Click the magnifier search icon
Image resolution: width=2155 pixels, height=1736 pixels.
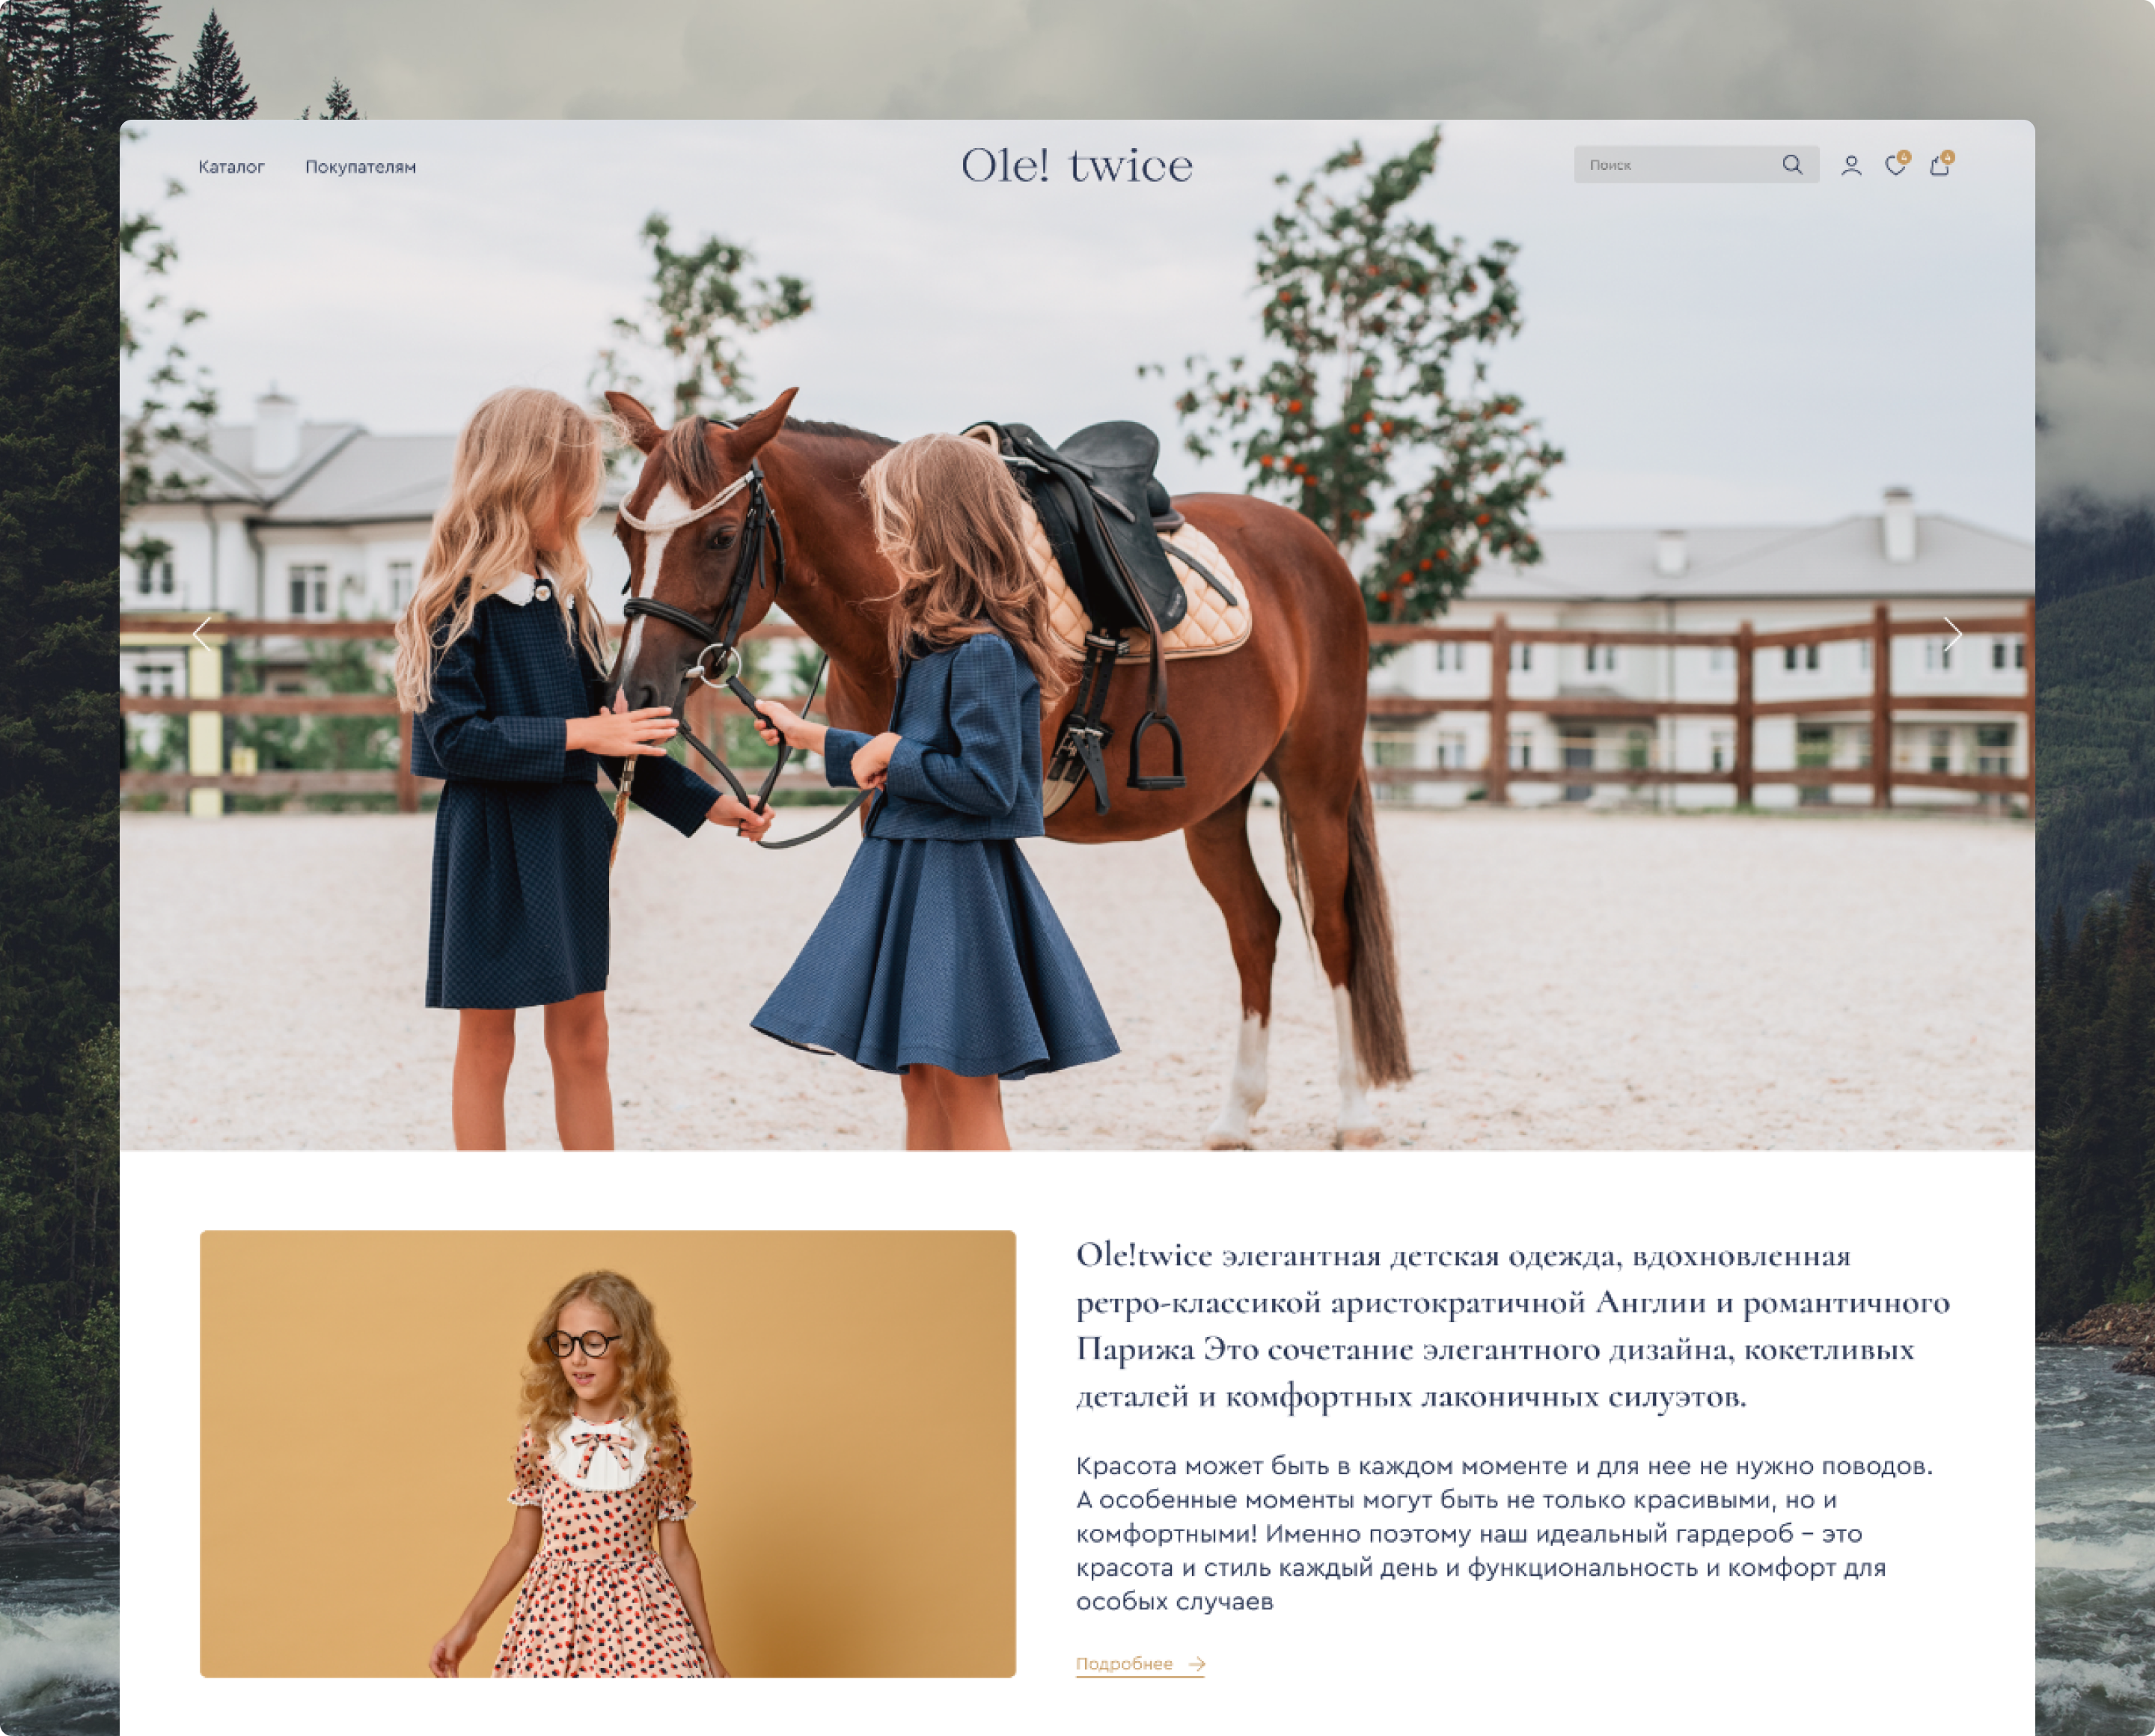pos(1791,165)
